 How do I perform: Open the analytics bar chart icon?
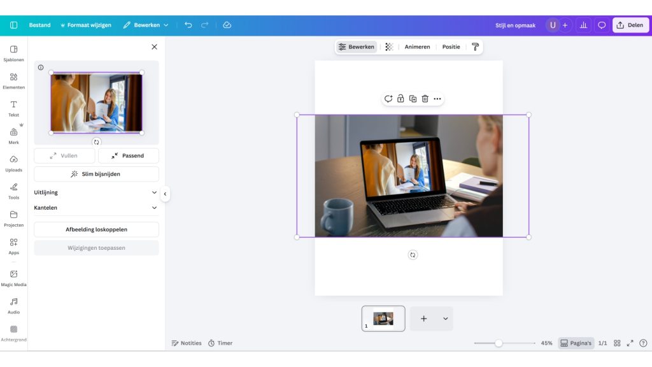click(x=583, y=25)
